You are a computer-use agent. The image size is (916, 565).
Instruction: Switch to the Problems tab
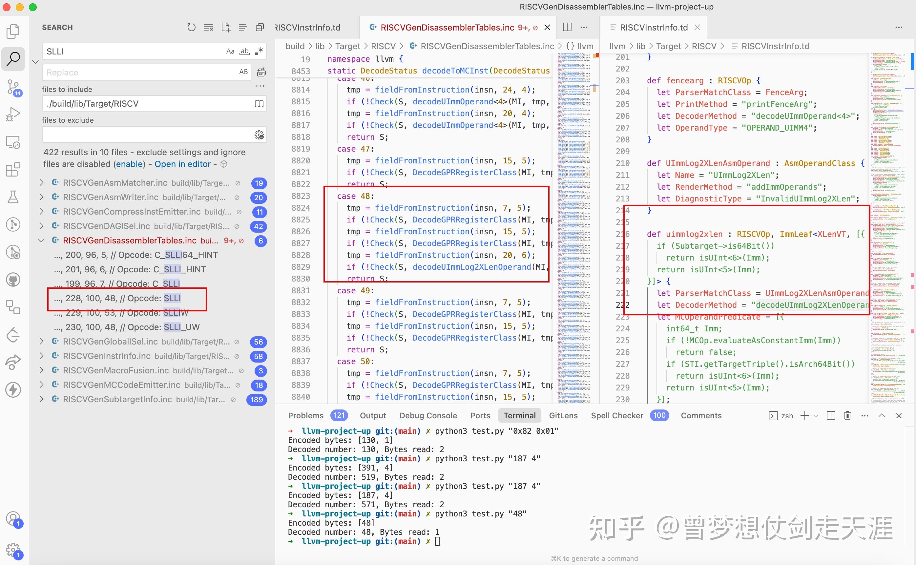tap(306, 415)
